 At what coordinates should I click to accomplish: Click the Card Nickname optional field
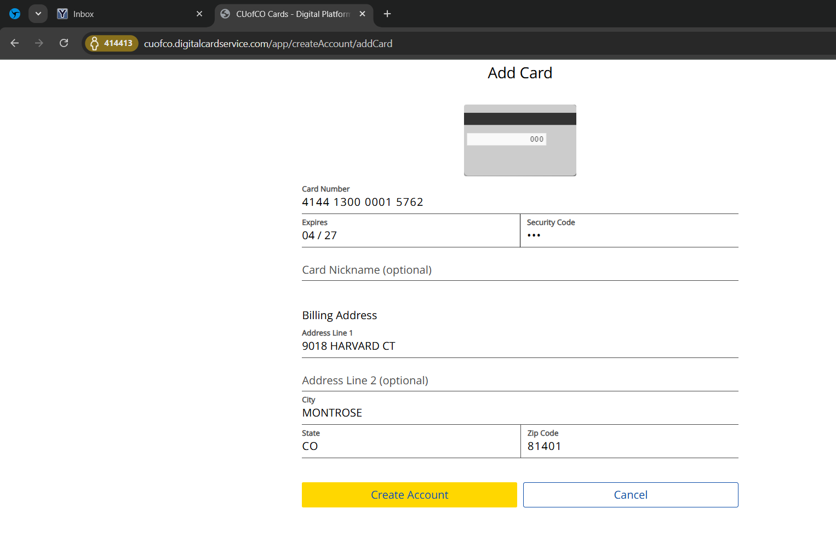pyautogui.click(x=519, y=270)
